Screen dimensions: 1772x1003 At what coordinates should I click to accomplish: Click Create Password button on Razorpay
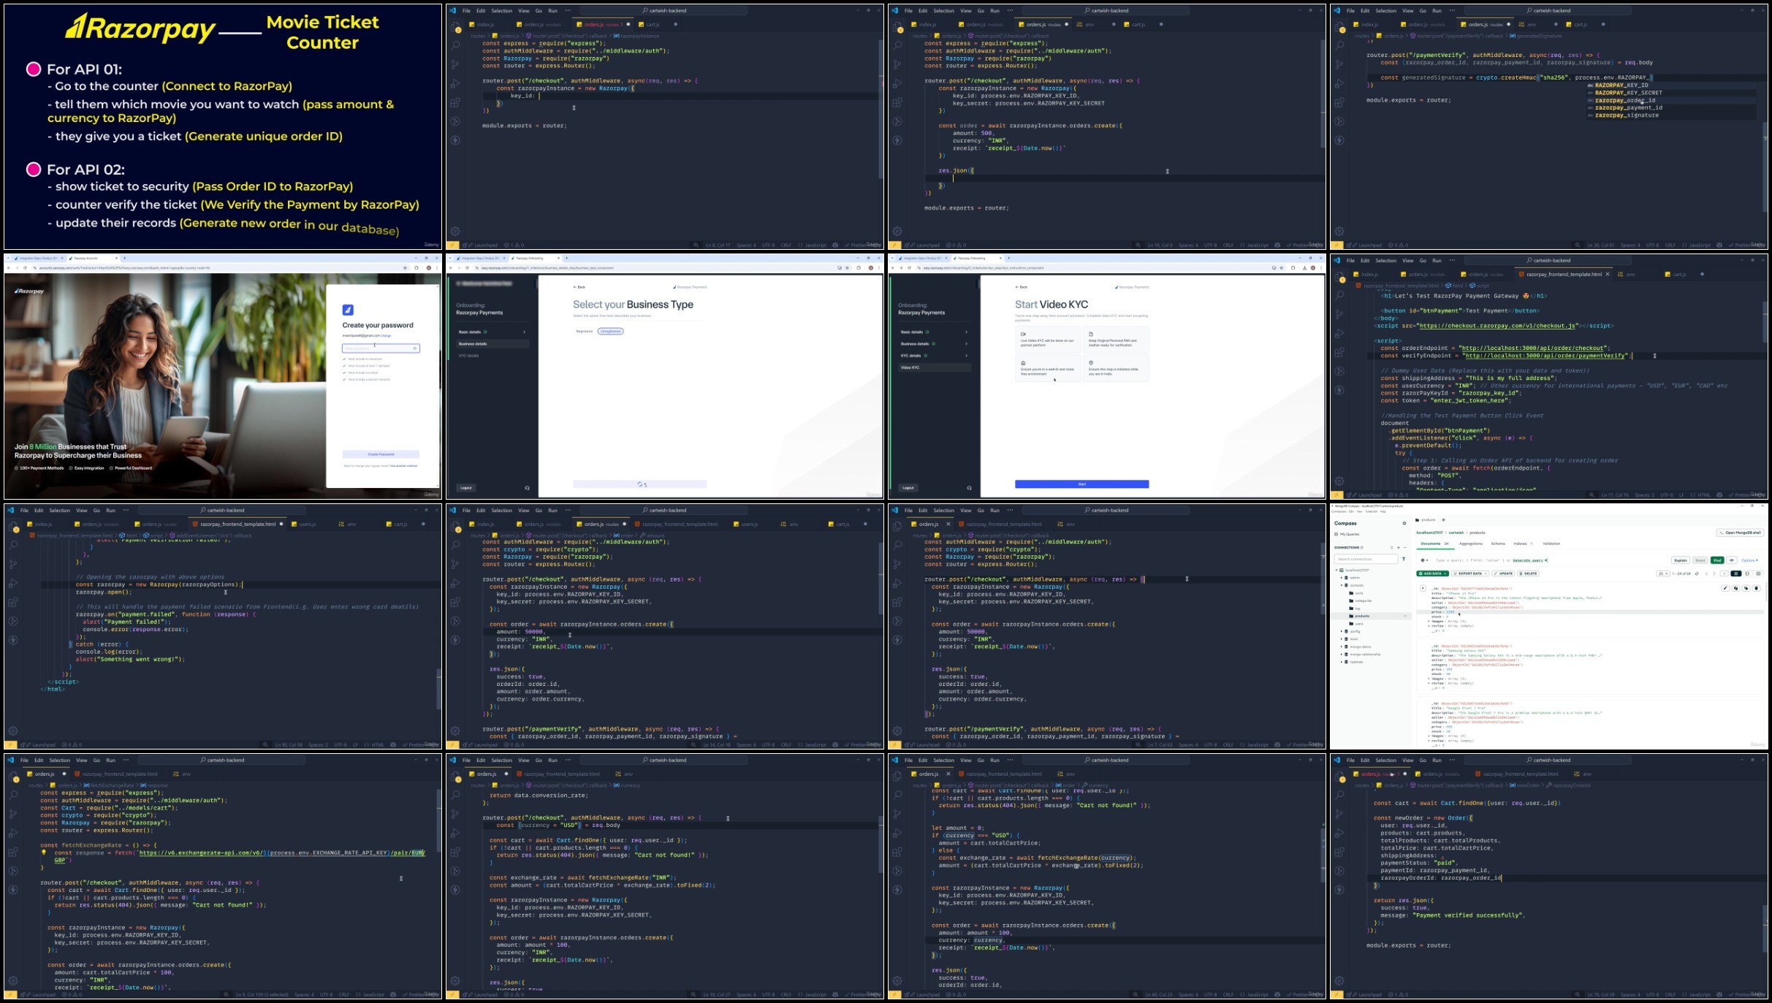pyautogui.click(x=381, y=454)
